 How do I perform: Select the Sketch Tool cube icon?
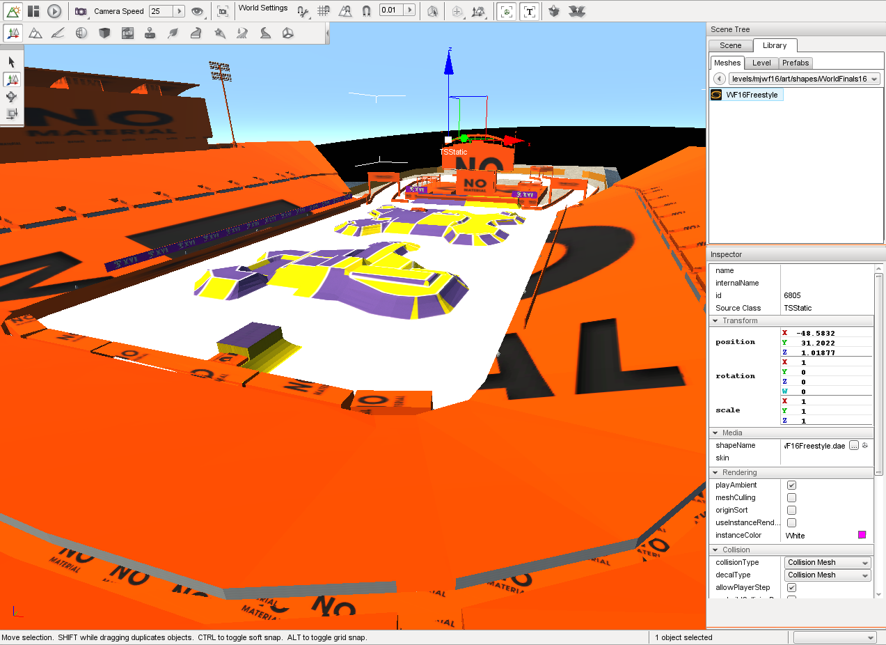(104, 33)
